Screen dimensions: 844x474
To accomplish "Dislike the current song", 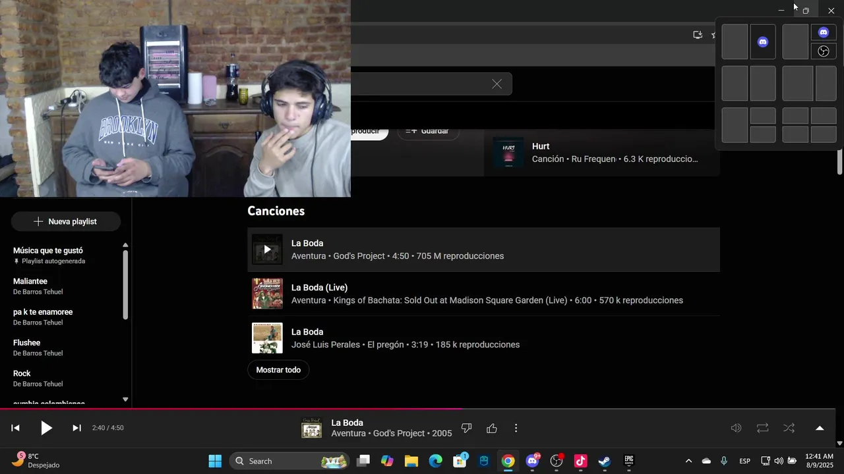I will point(467,428).
